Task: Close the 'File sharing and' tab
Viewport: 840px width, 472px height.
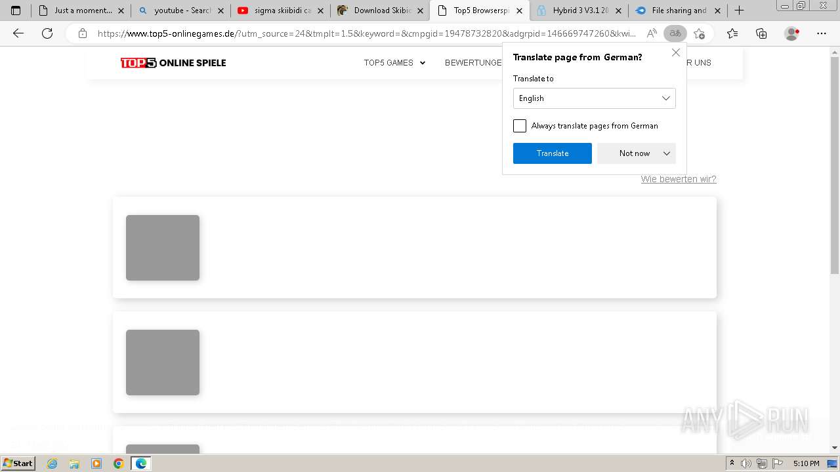Action: [x=717, y=10]
